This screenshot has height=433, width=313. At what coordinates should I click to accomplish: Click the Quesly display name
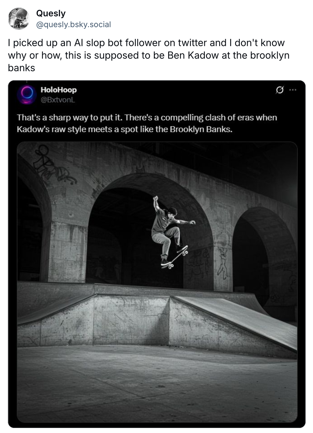51,13
